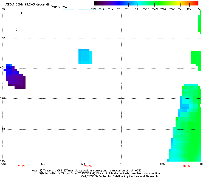Image resolution: width=203 pixels, height=178 pixels.
Task: Click the -30 latitude axis label
Action: pos(2,9)
